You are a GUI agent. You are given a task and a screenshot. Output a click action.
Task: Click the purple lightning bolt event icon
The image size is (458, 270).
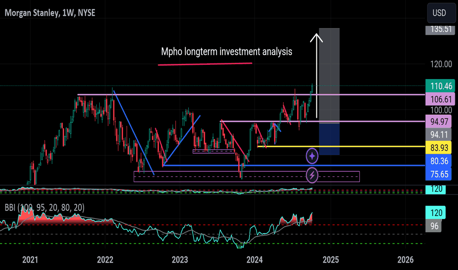(x=312, y=175)
